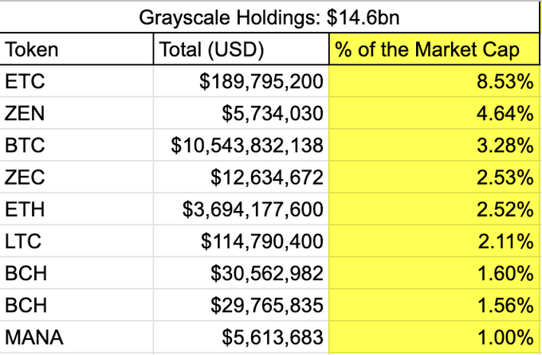Screen dimensions: 542x355
Task: Select the ZEC token cell
Action: 77,177
